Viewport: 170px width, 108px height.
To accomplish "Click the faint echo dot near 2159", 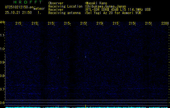I will [154, 53].
